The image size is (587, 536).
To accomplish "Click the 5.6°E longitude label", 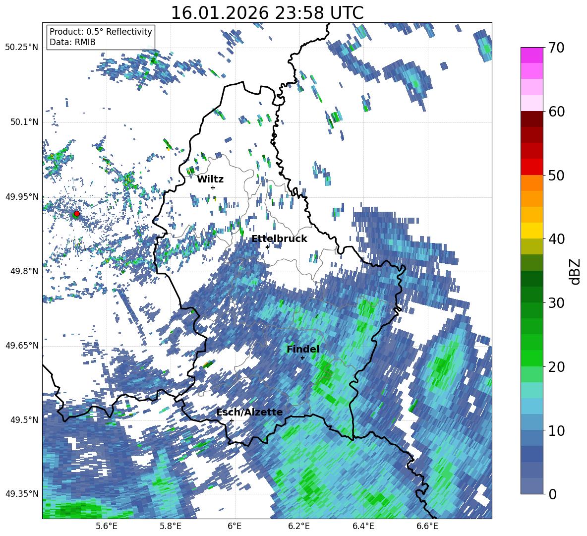I will pos(107,526).
